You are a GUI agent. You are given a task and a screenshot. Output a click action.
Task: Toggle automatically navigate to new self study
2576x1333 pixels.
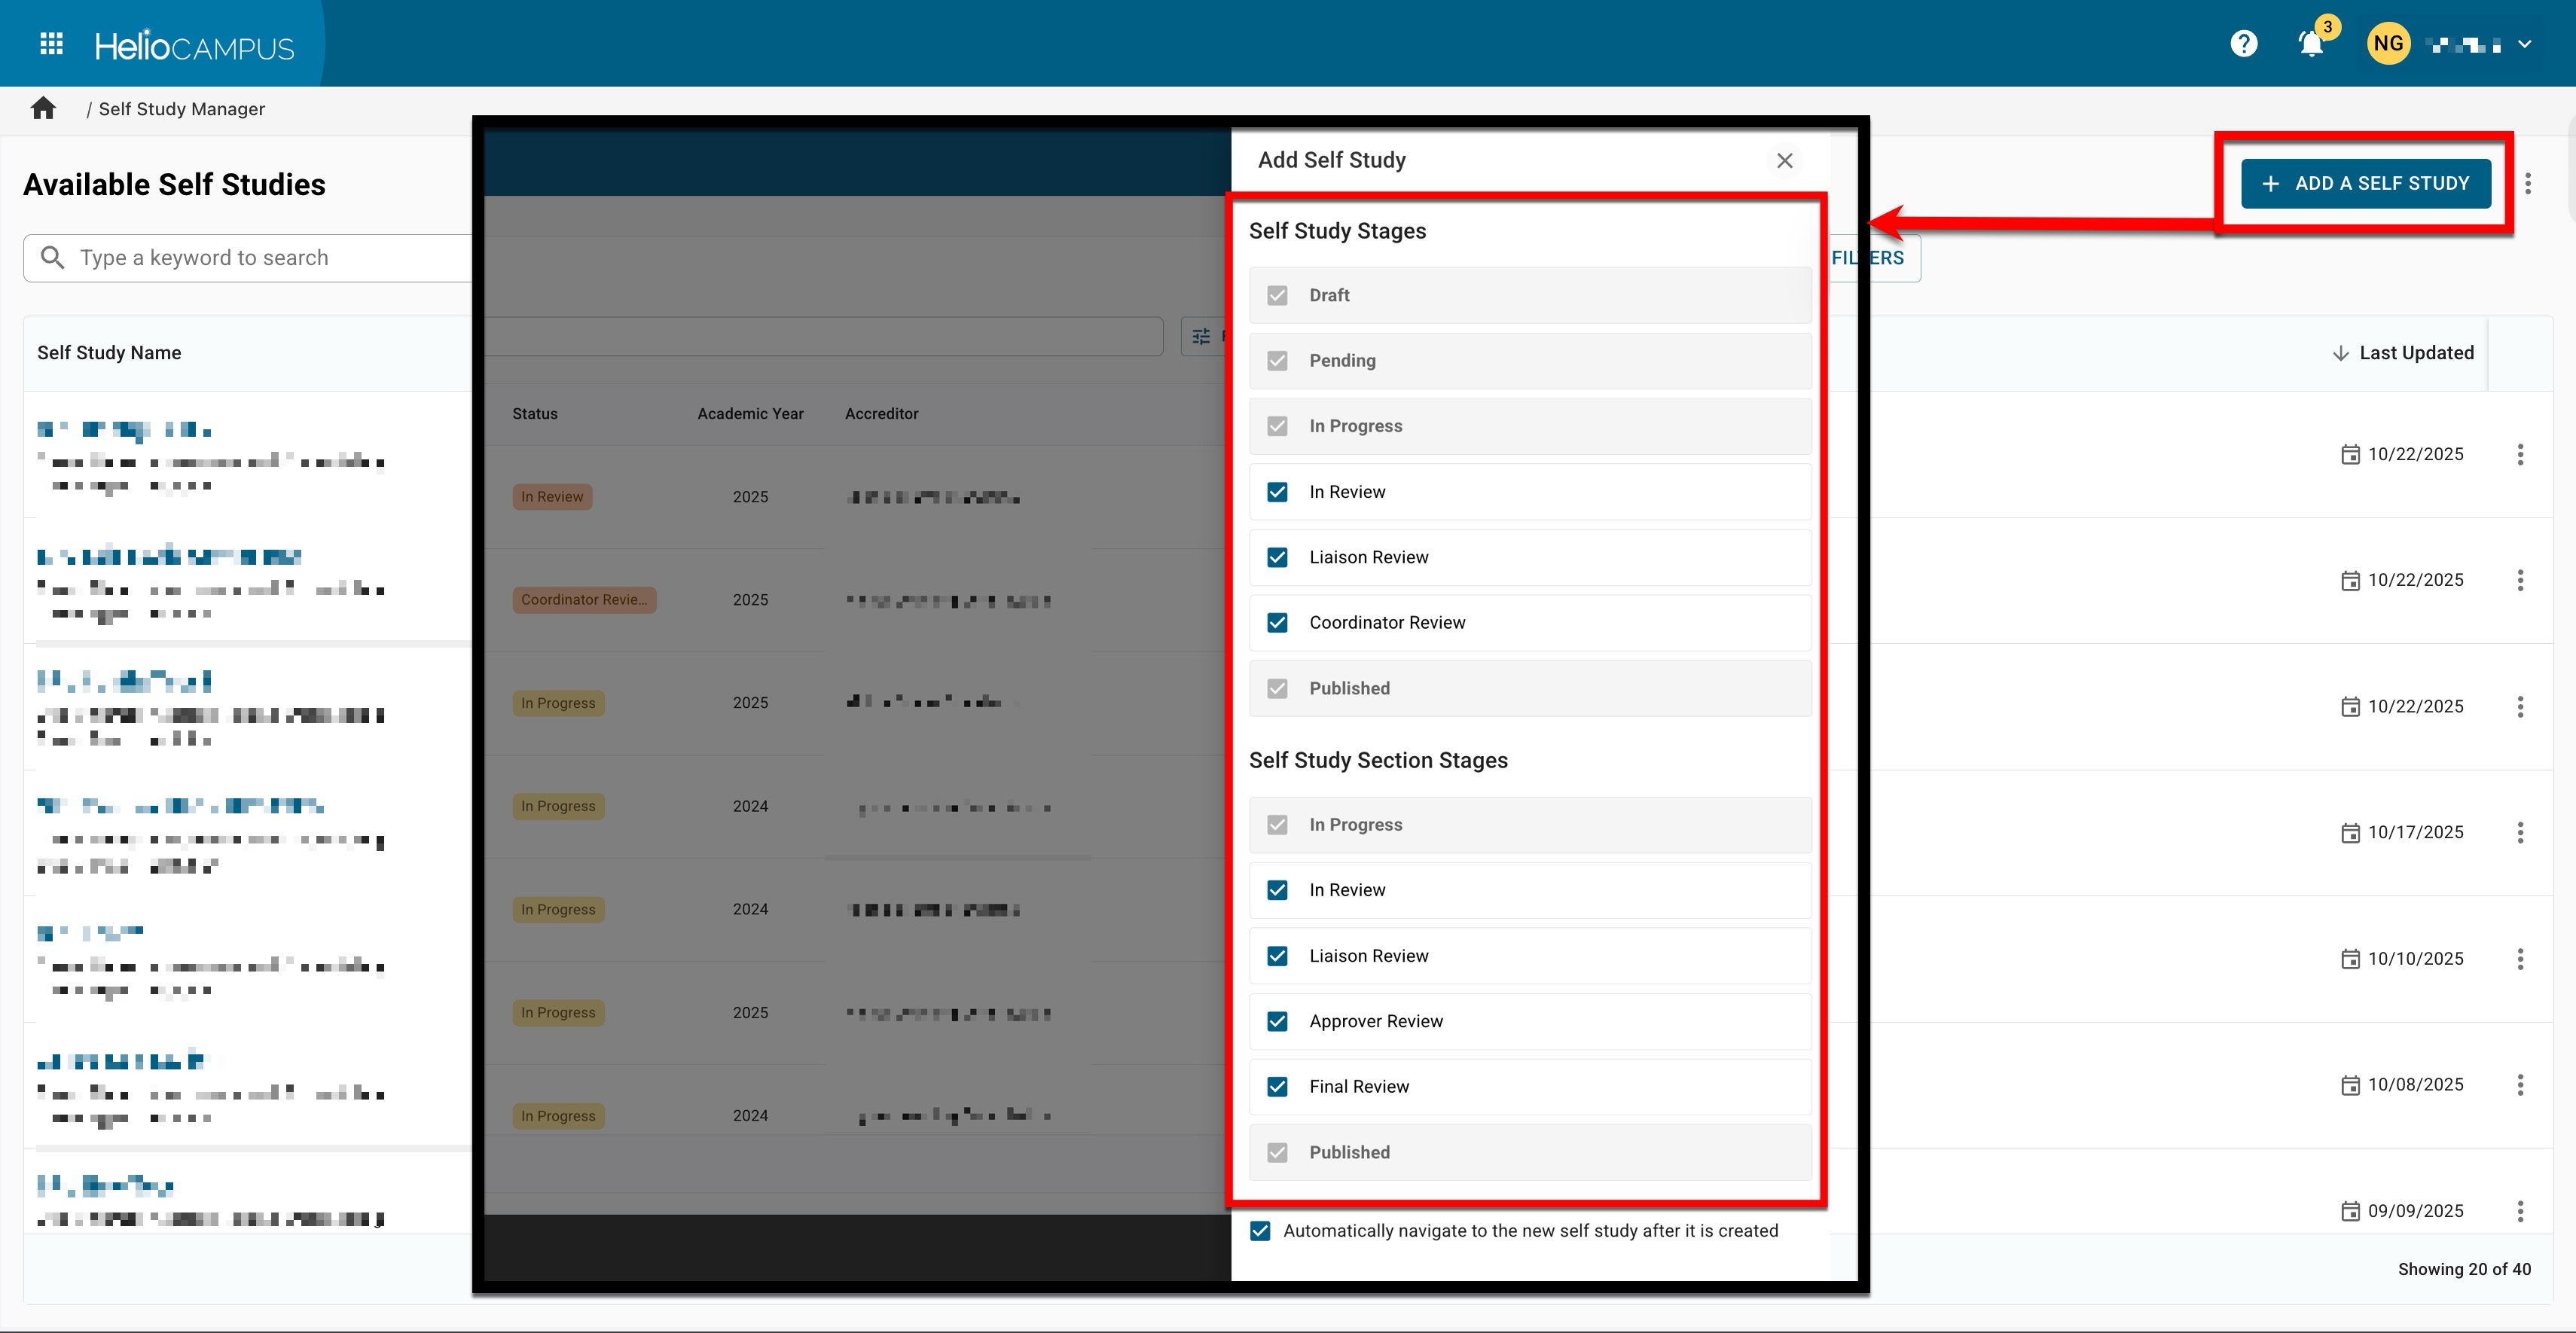[1260, 1231]
